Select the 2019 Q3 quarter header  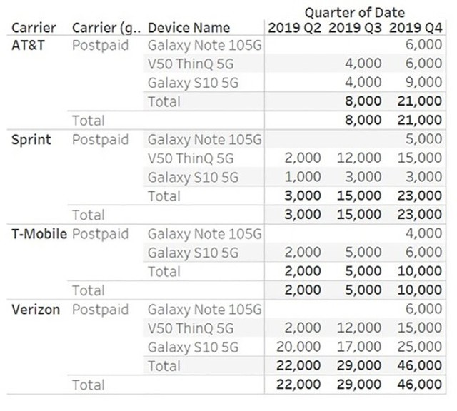(x=355, y=28)
